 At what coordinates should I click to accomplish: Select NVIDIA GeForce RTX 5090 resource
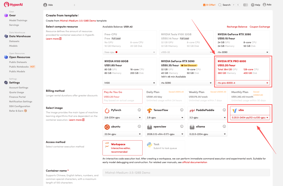click(x=186, y=69)
